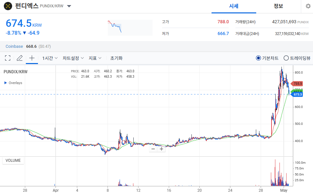Open settings gear icon

(308, 6)
